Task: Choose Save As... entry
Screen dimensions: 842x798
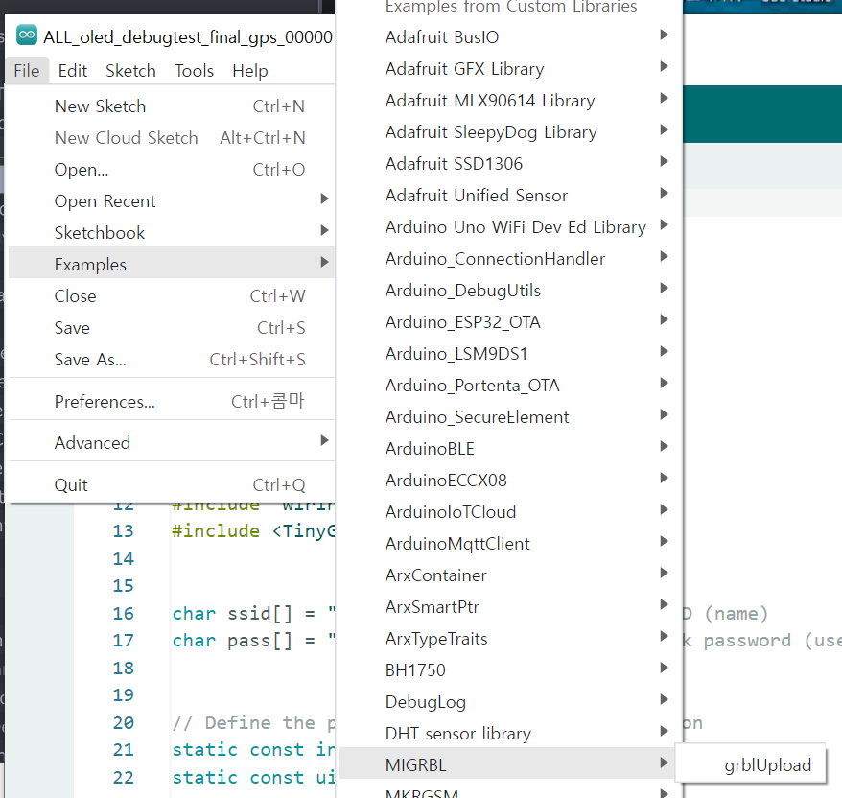Action: 172,360
